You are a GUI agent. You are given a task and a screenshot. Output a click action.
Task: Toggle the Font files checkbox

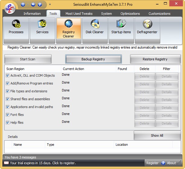tap(8, 115)
